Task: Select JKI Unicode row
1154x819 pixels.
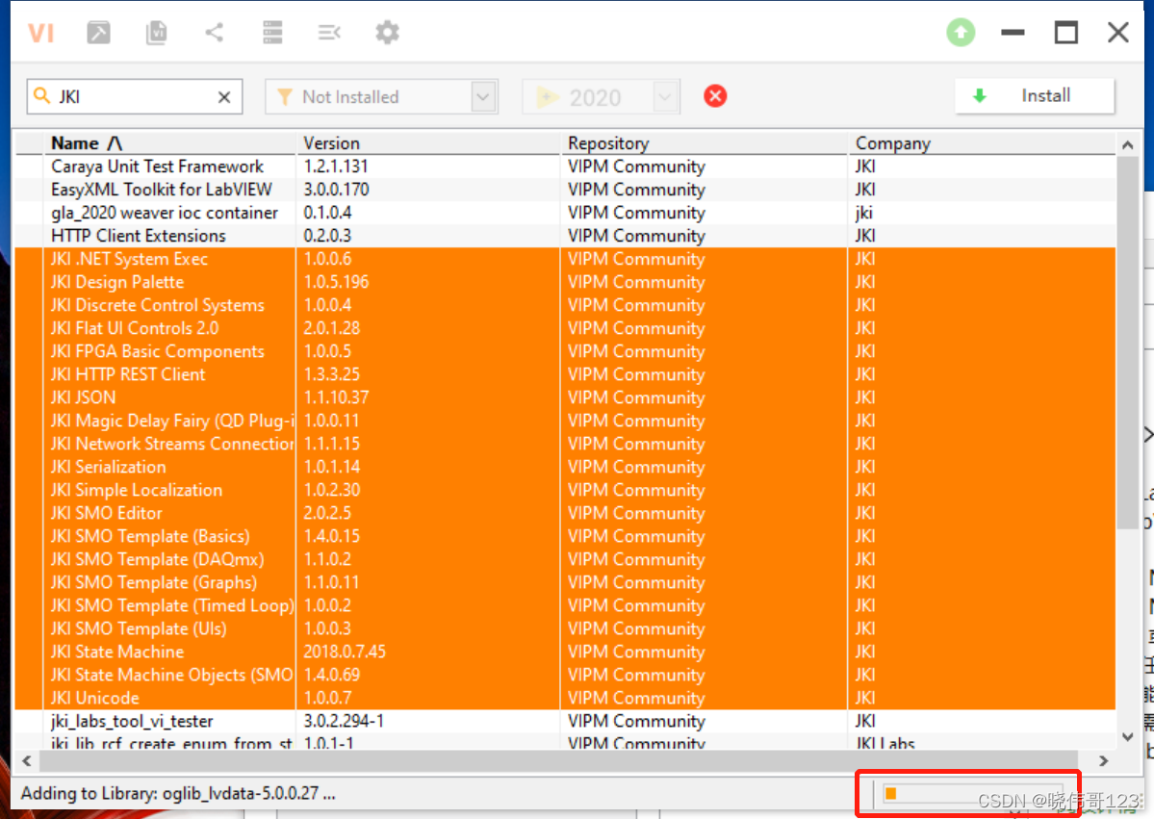Action: 565,698
